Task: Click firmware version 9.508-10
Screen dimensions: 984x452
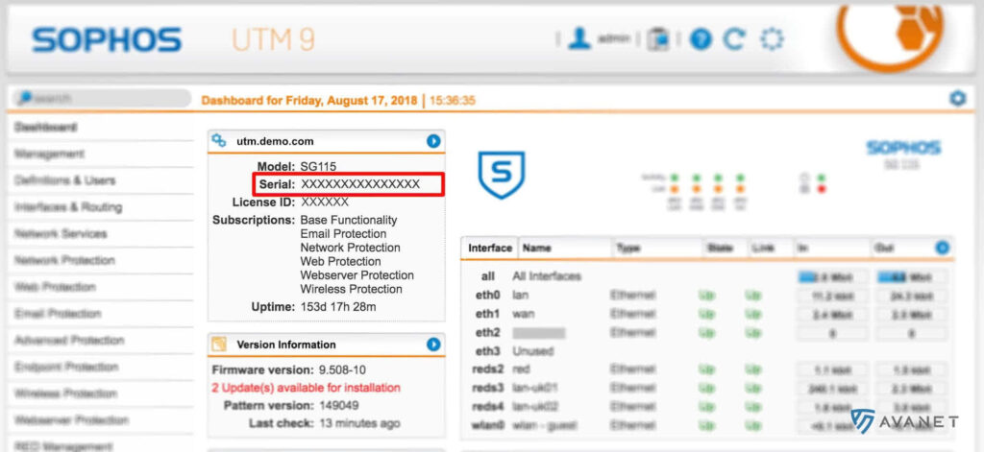Action: [x=343, y=369]
